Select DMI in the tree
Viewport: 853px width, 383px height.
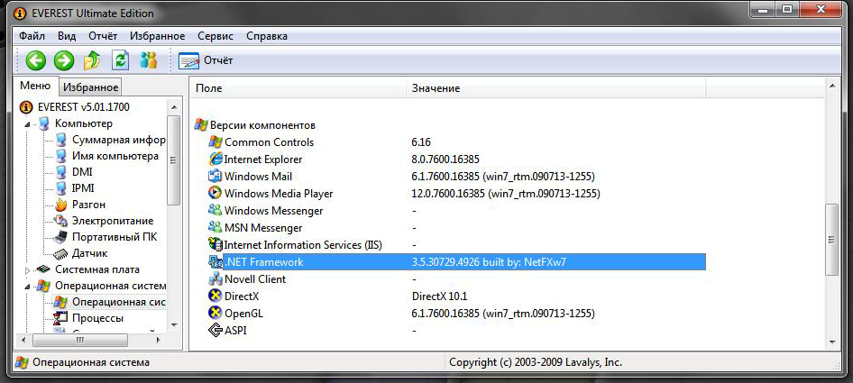82,172
